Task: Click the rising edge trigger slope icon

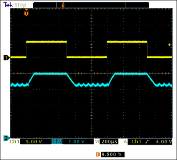Action: click(147, 142)
